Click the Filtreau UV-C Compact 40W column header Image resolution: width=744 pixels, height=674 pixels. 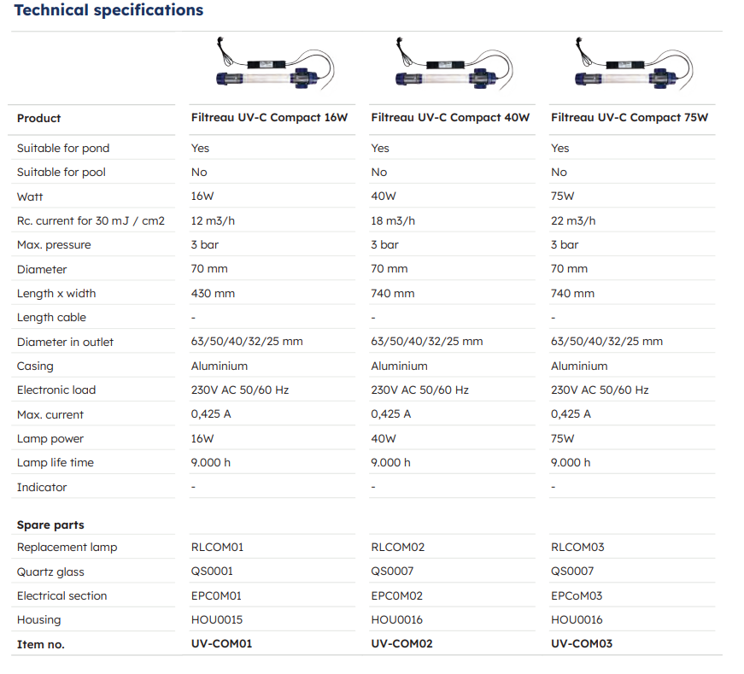coord(450,118)
